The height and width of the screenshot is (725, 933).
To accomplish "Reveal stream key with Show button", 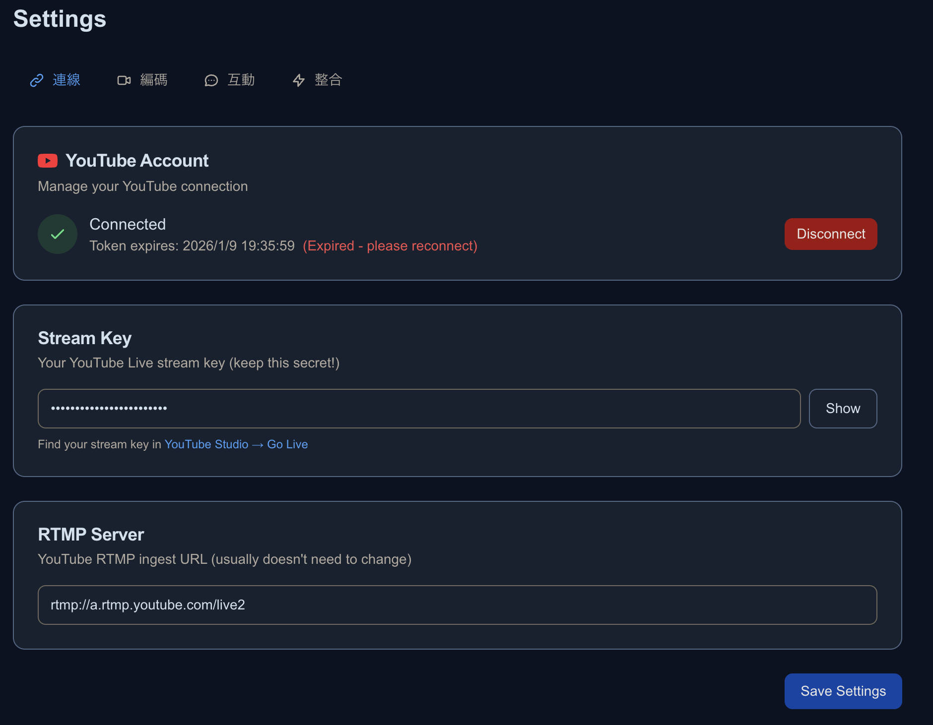I will click(843, 409).
